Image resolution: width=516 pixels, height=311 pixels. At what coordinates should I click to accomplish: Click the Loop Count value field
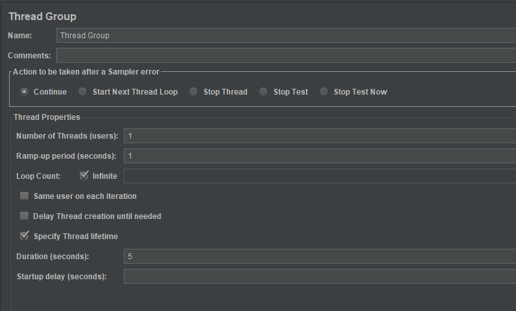319,176
